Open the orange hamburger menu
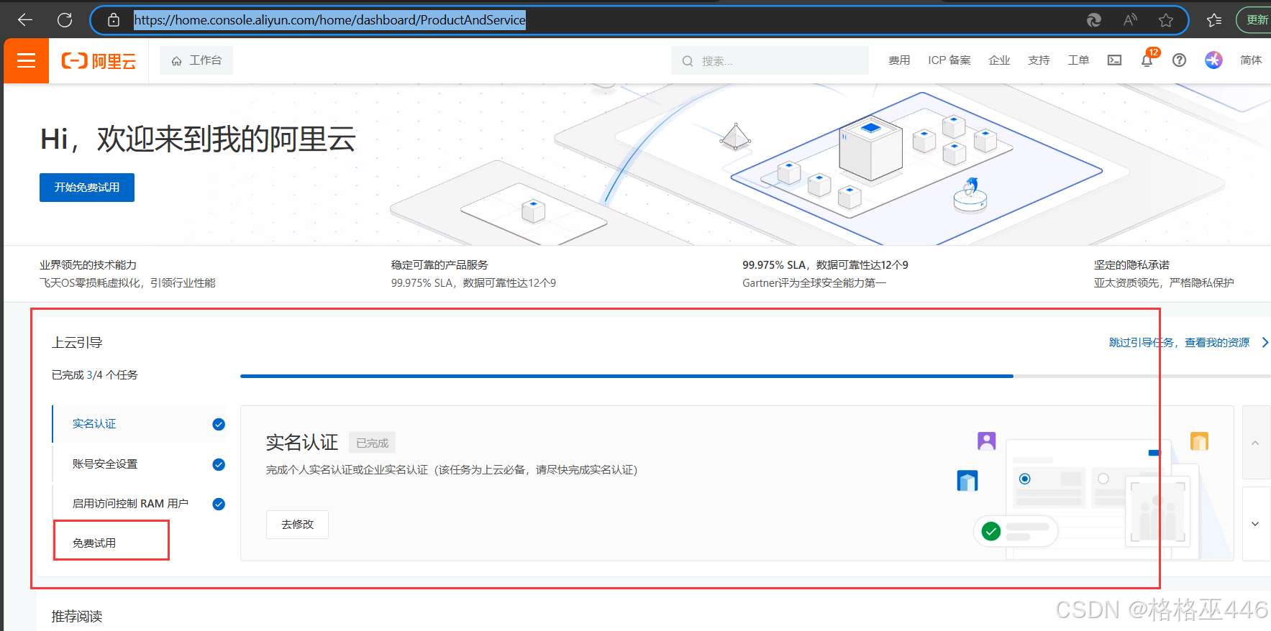 27,61
